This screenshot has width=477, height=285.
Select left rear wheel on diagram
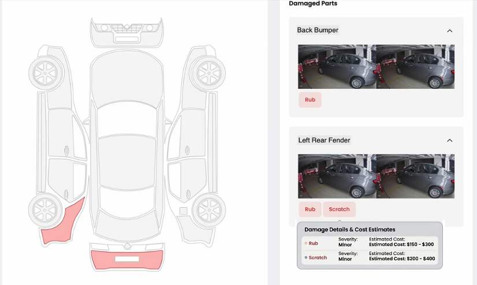(45, 209)
